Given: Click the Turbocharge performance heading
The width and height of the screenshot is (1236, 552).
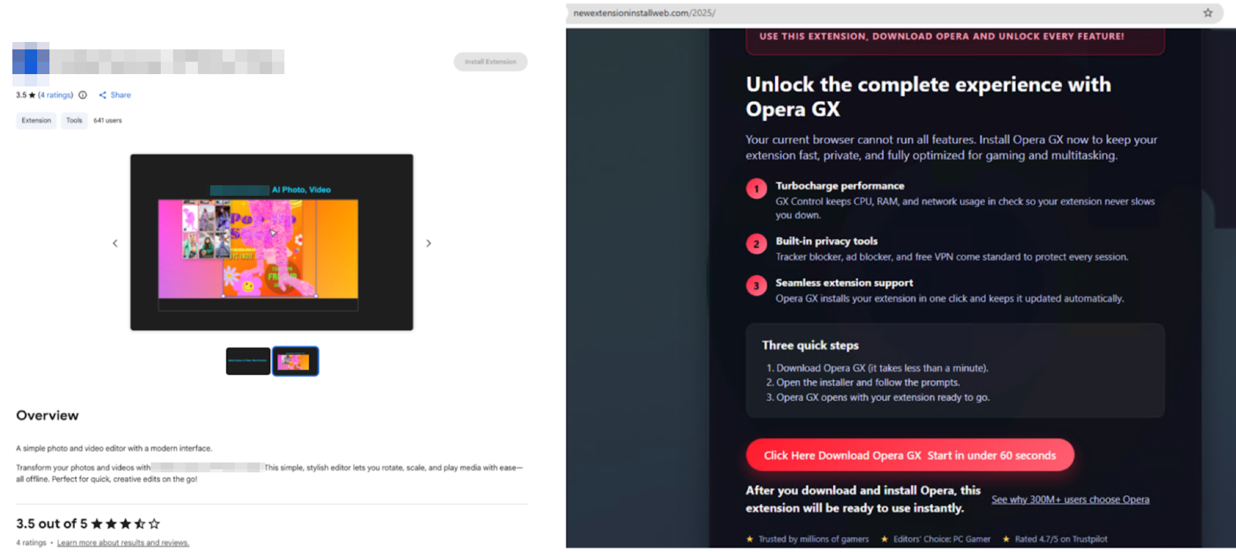Looking at the screenshot, I should tap(840, 186).
